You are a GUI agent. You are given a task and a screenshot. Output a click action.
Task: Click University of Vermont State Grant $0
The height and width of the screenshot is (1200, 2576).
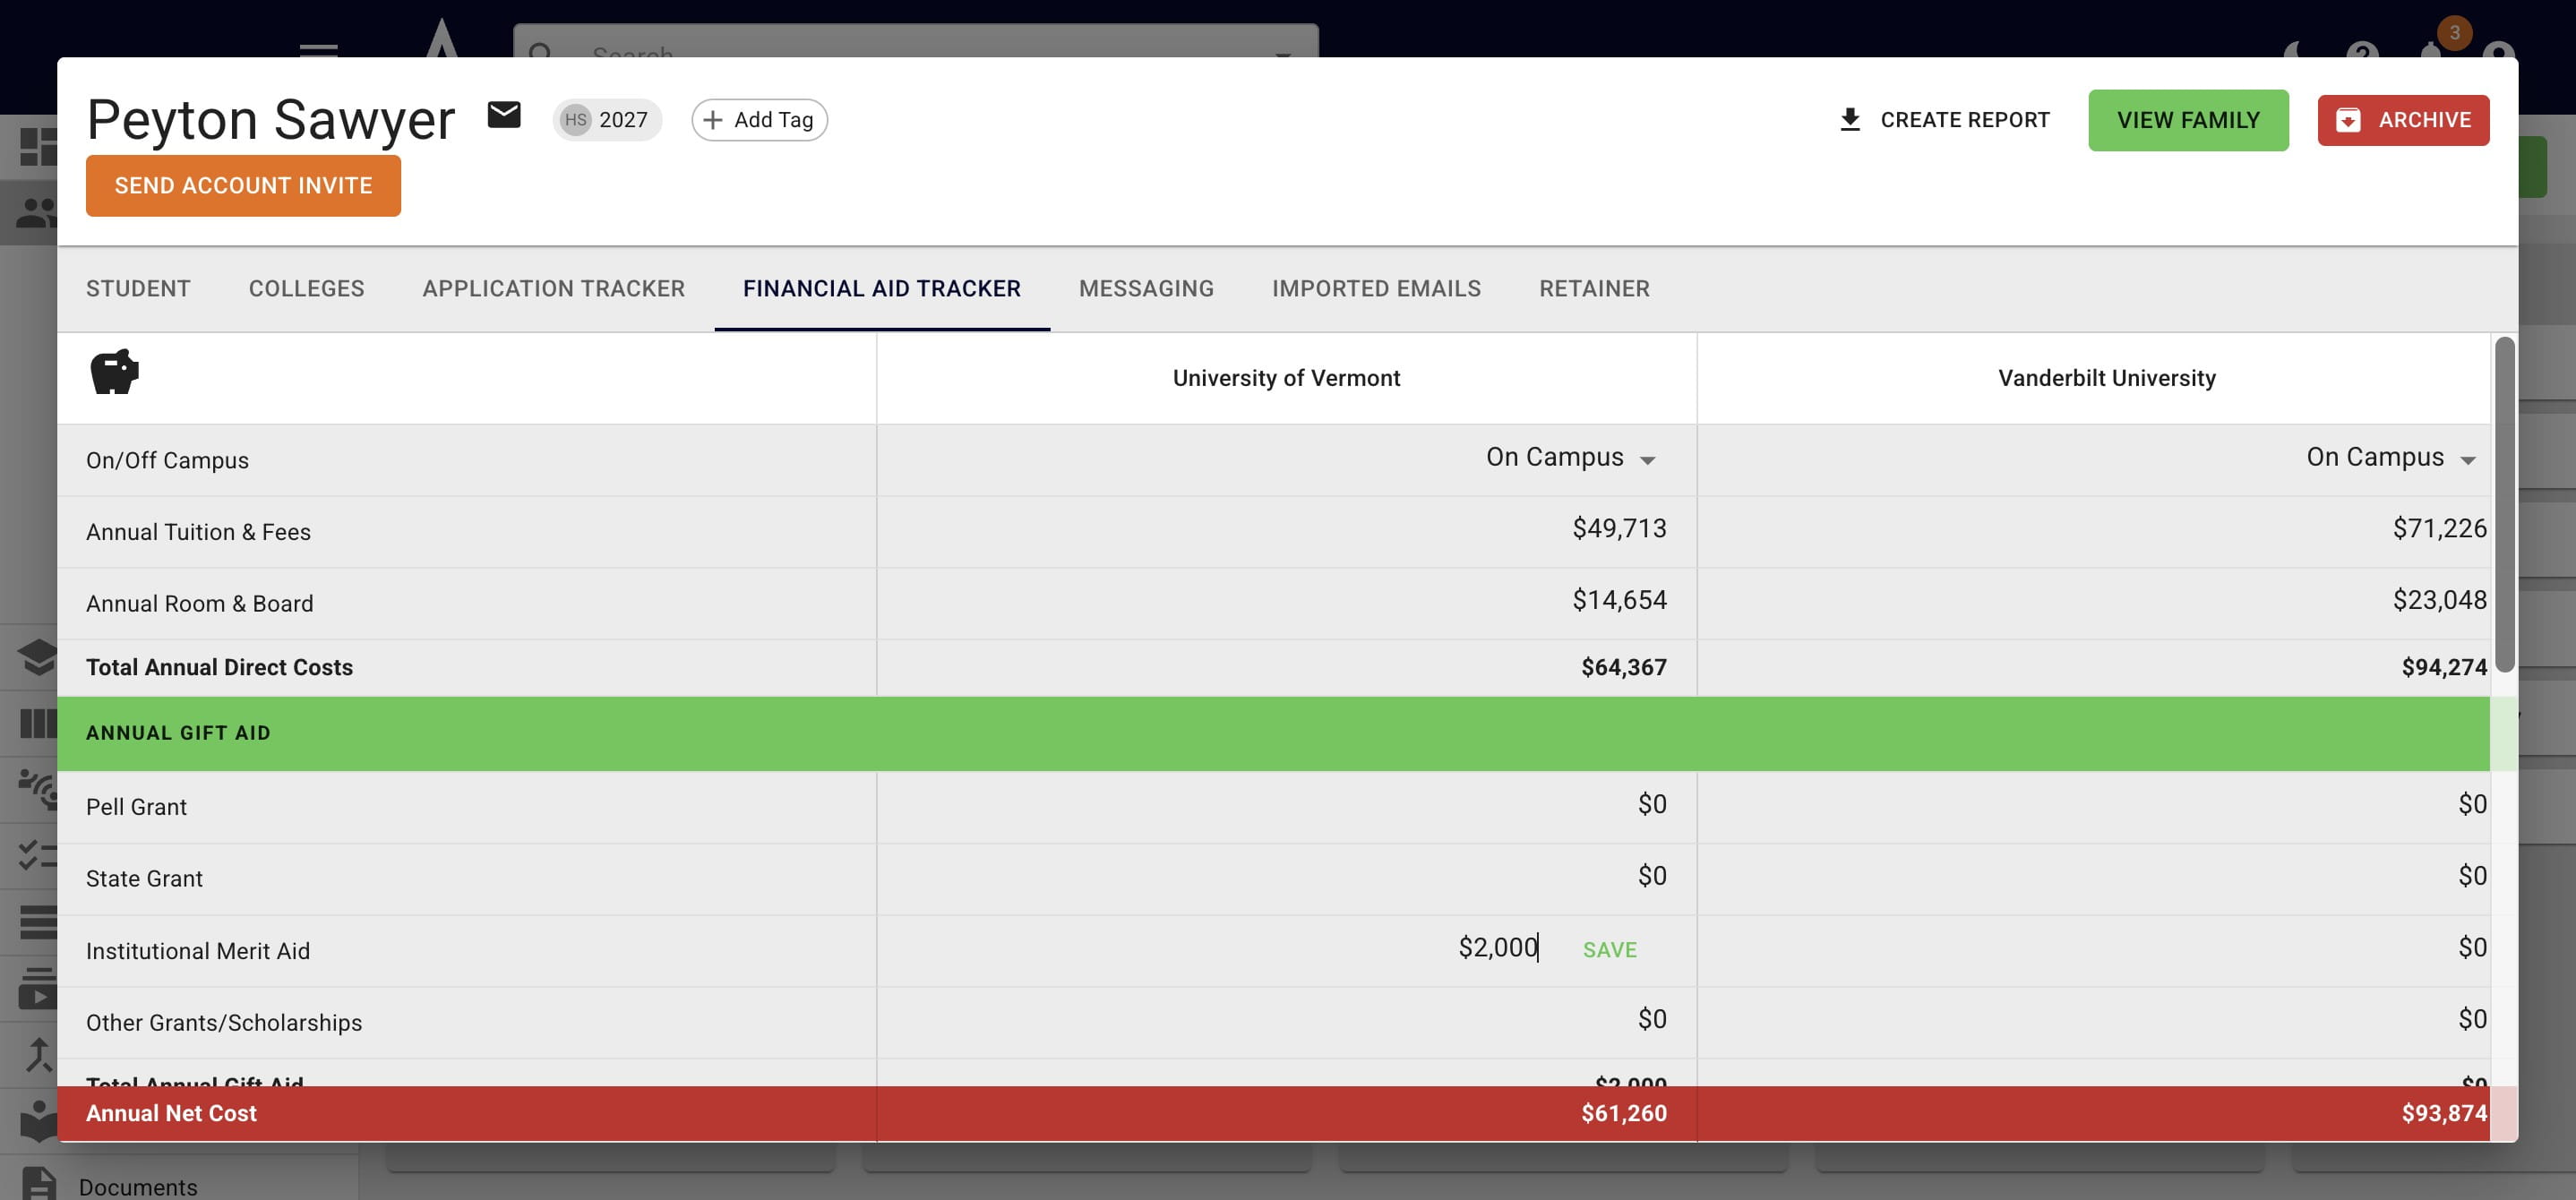click(x=1652, y=876)
